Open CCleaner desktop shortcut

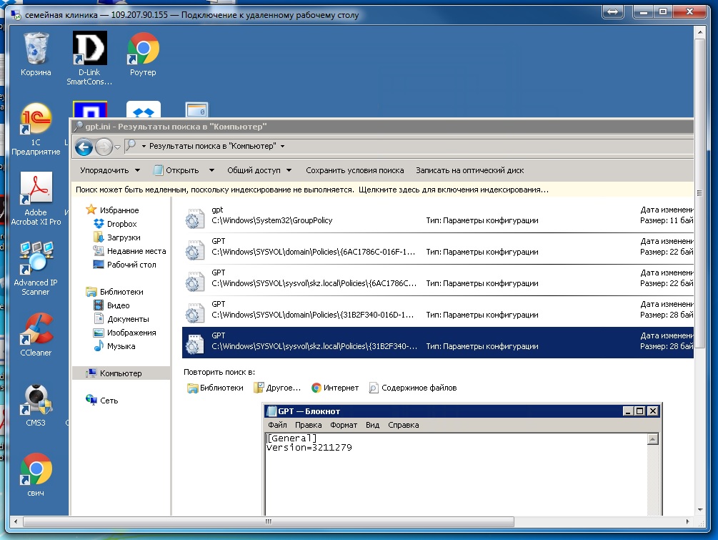[36, 334]
